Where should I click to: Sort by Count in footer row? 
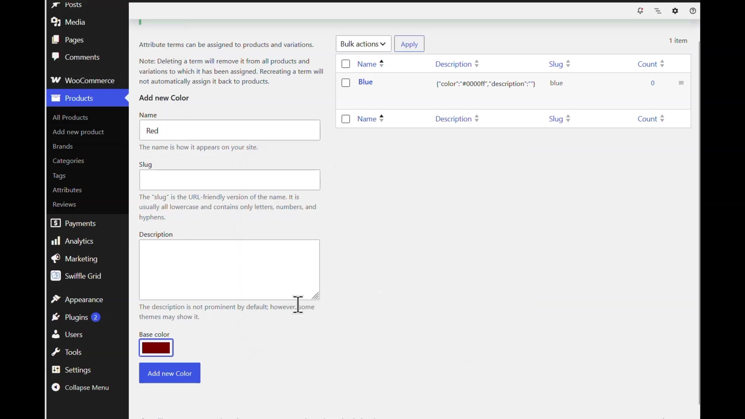click(651, 119)
